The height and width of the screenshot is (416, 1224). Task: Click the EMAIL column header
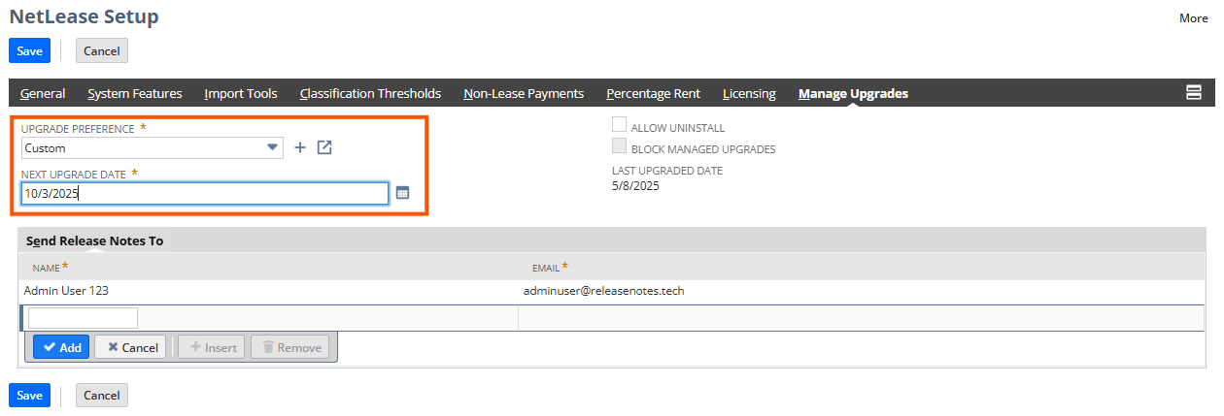(546, 267)
